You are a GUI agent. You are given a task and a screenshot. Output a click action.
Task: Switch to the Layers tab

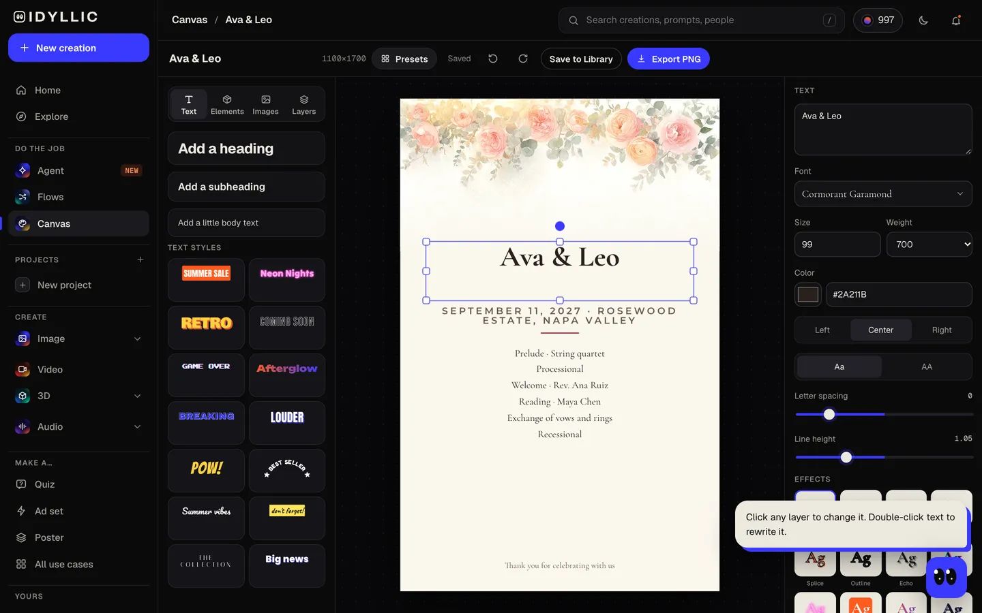click(304, 104)
